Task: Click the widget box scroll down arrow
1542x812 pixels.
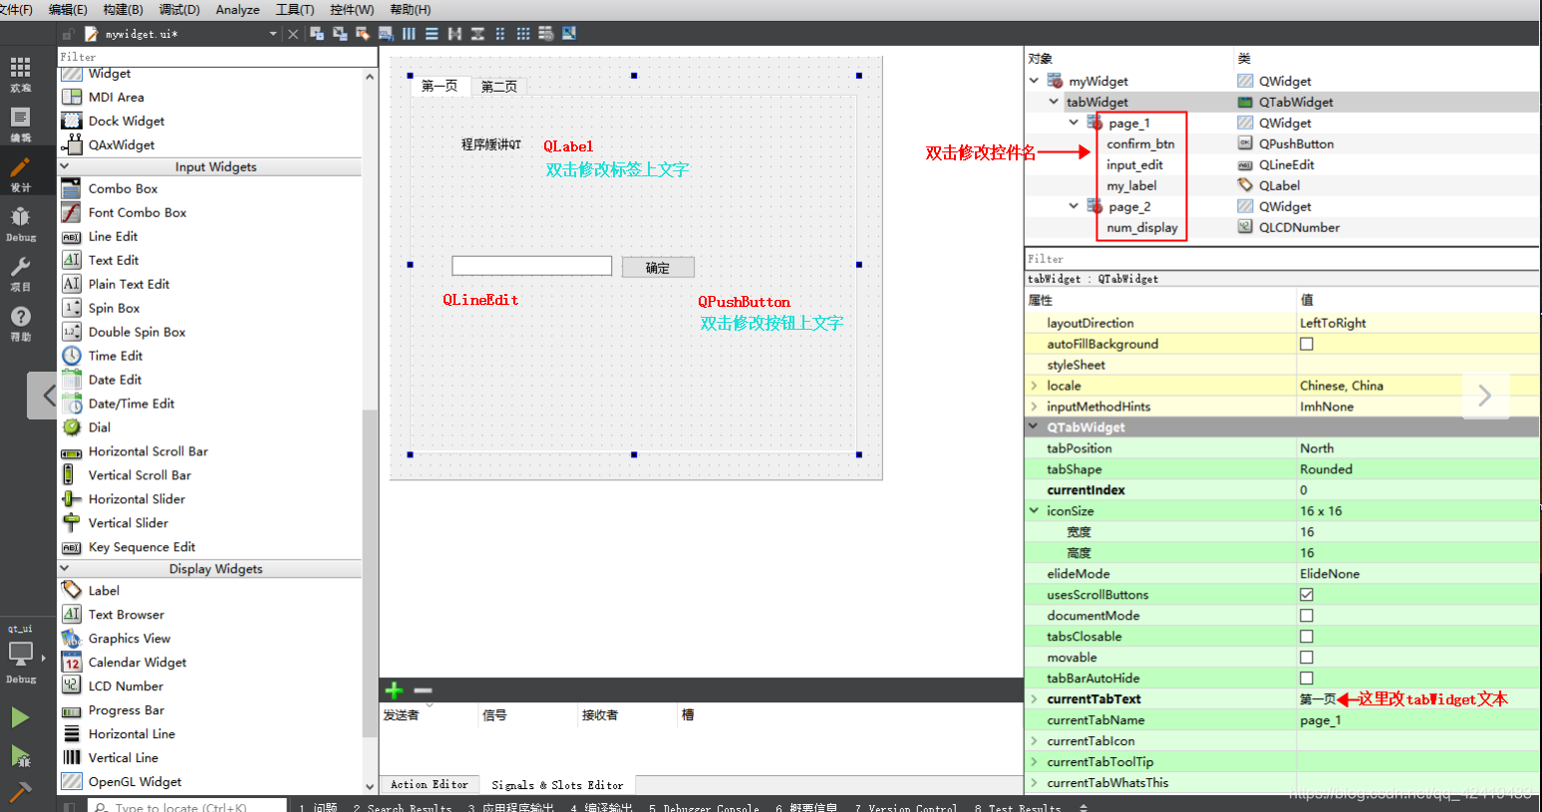Action: [x=370, y=786]
